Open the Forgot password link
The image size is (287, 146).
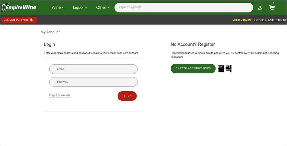pyautogui.click(x=60, y=95)
